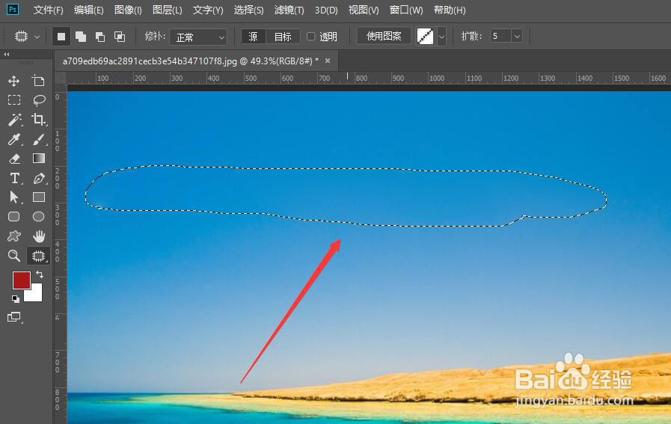Open the 帮助(H) menu
The image size is (671, 424).
450,10
